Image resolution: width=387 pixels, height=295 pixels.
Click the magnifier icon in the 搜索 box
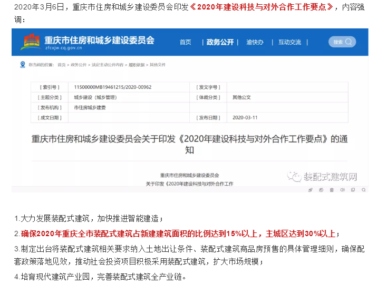tap(349, 42)
